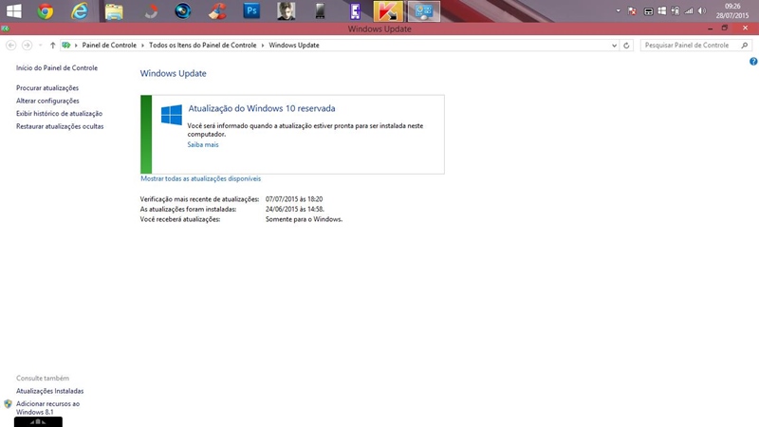Open the safely remove hardware tray icon
Screen dimensions: 759x427
coord(676,10)
